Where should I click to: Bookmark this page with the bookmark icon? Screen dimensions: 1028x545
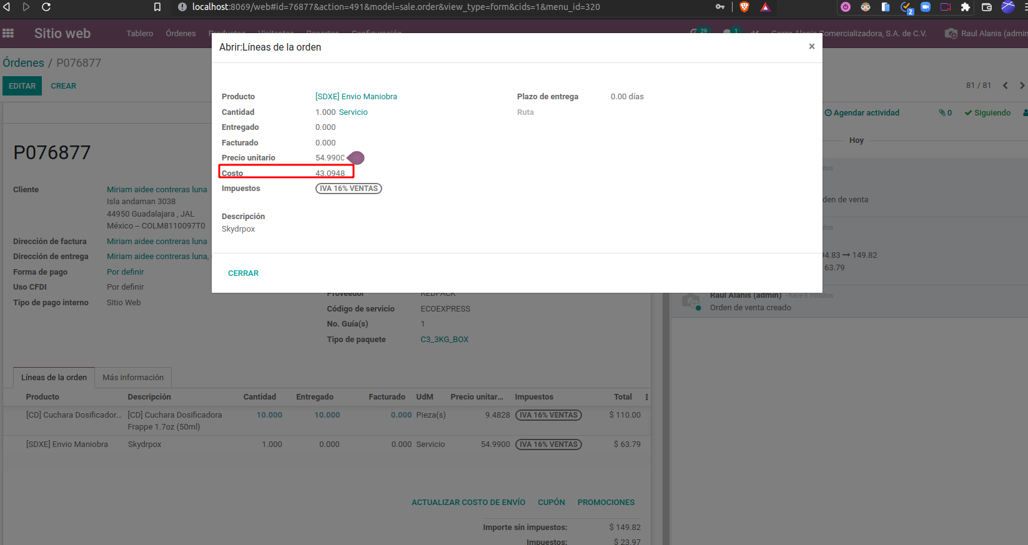(157, 7)
